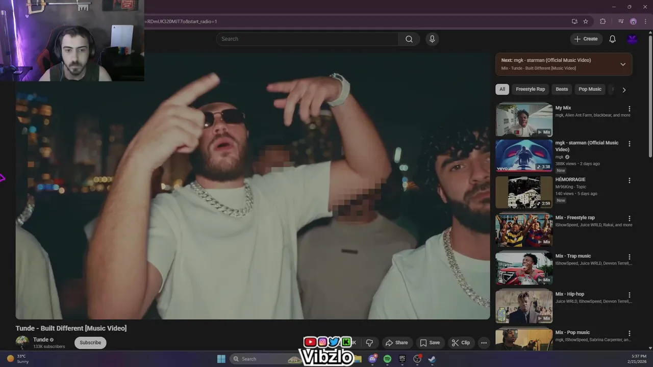Open File Explorer from the taskbar
The height and width of the screenshot is (367, 653).
click(x=358, y=359)
